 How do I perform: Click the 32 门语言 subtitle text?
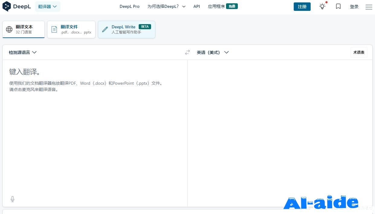pyautogui.click(x=24, y=32)
